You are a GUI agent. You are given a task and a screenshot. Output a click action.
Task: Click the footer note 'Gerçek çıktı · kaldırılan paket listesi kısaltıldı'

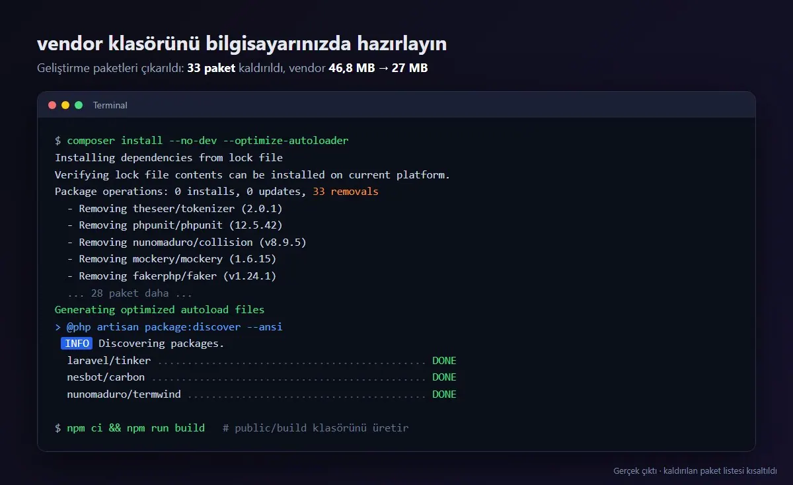tap(695, 471)
